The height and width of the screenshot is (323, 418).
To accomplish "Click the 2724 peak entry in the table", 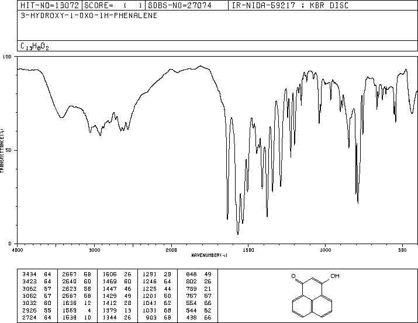I will 37,317.
